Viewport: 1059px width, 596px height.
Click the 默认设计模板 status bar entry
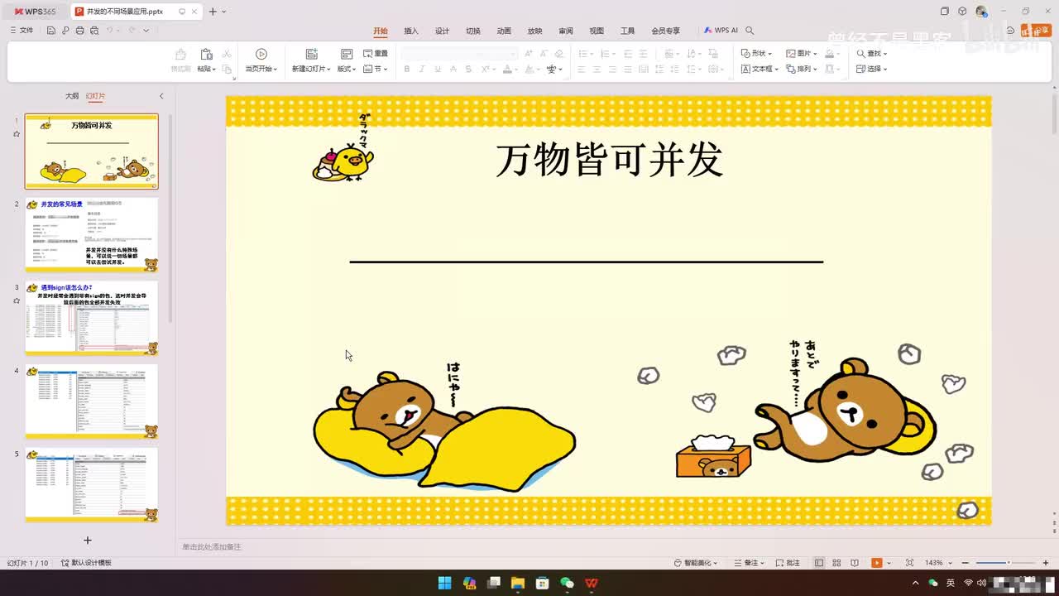[87, 563]
